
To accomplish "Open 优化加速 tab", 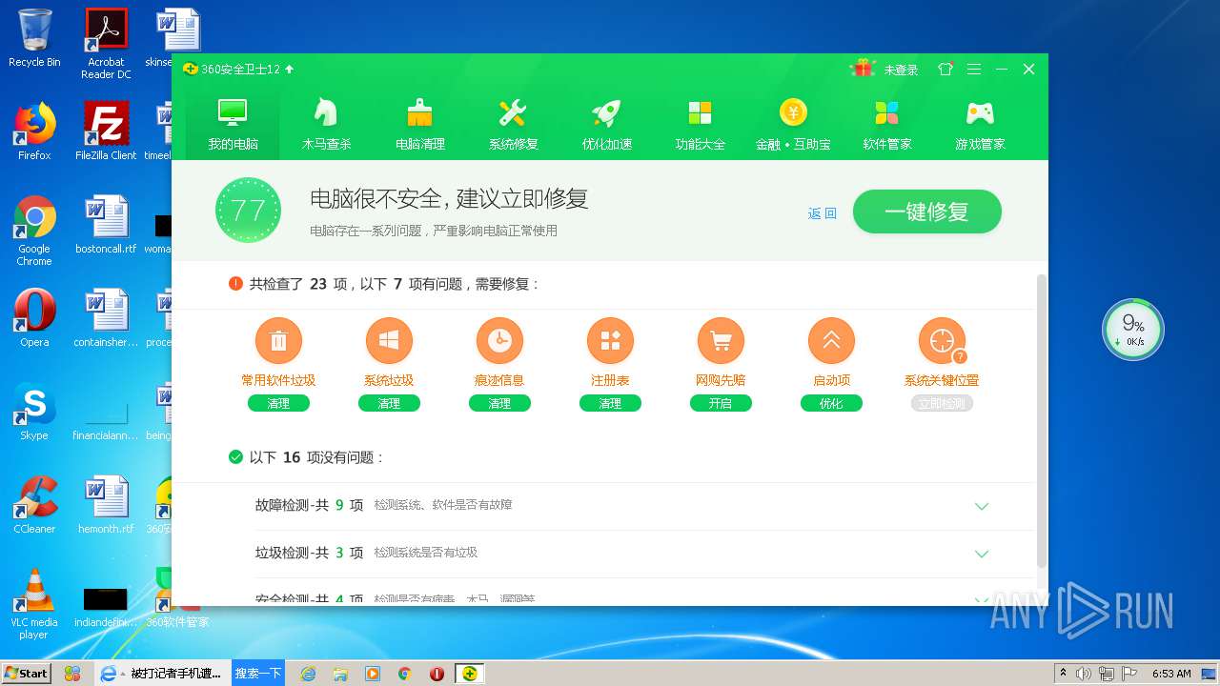I will pyautogui.click(x=607, y=124).
